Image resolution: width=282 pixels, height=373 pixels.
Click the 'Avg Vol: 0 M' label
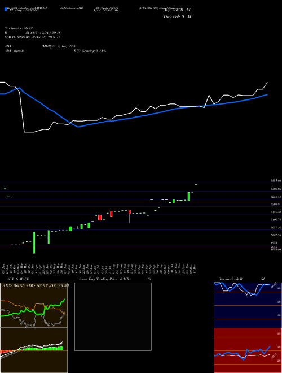pos(177,10)
